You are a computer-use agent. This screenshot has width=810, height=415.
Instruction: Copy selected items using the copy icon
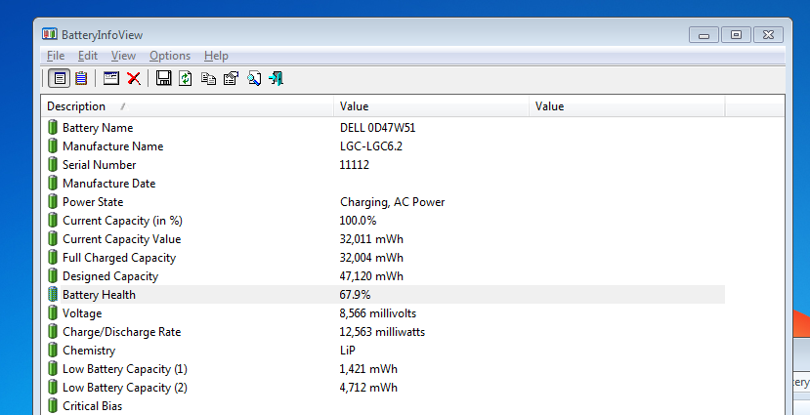[208, 78]
